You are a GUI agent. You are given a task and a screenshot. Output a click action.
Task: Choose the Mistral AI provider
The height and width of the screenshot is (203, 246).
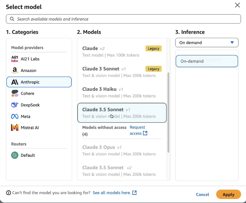coord(39,128)
